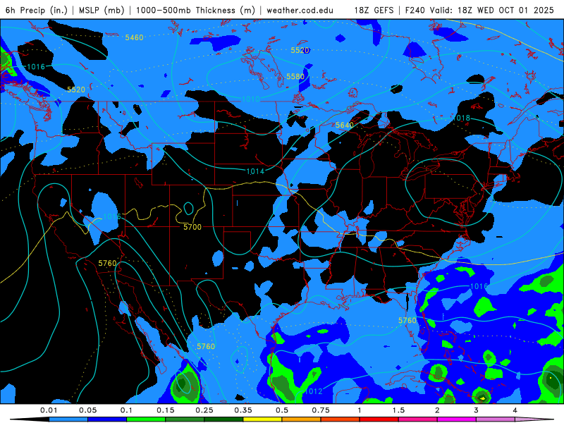The image size is (564, 423).
Task: Click the 1016 isobar label near Alaska coast
Action: [x=36, y=66]
